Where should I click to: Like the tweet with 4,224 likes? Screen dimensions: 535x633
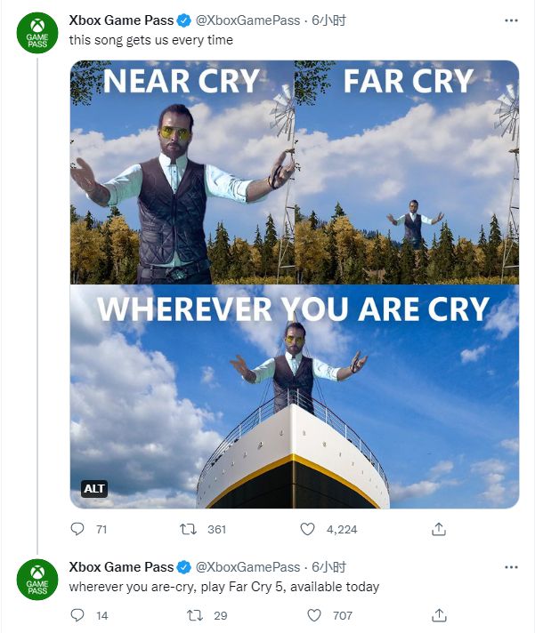pyautogui.click(x=308, y=529)
